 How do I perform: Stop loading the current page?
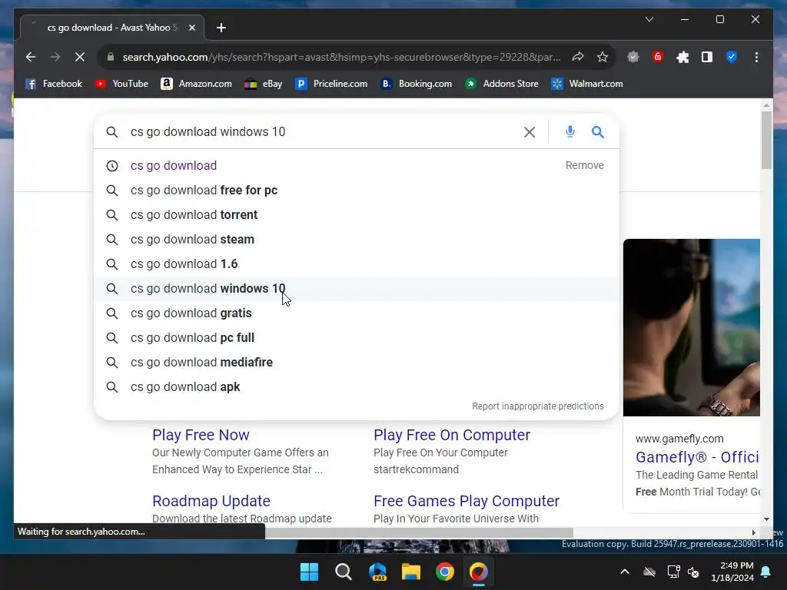click(x=79, y=57)
